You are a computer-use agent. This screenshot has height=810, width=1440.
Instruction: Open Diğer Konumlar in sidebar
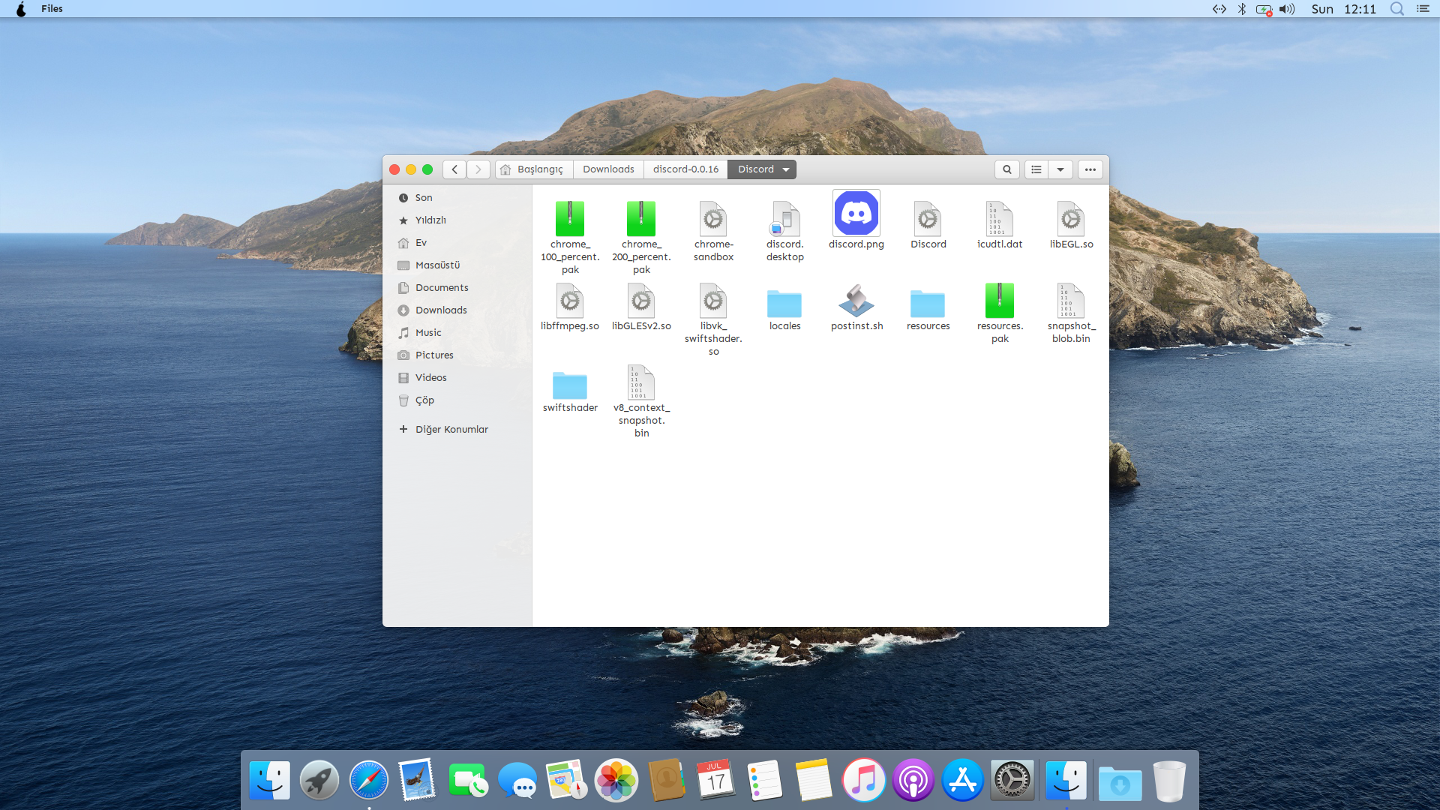tap(457, 430)
